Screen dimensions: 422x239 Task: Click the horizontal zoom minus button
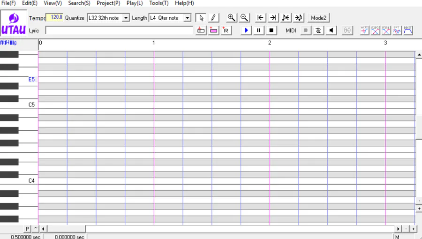[x=406, y=229]
